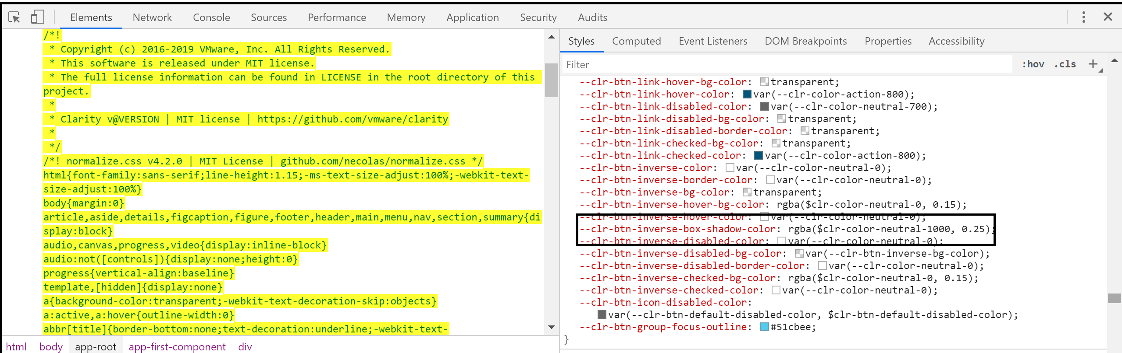Open swatch for --clr-btn-icon-disabled-color value

click(602, 315)
